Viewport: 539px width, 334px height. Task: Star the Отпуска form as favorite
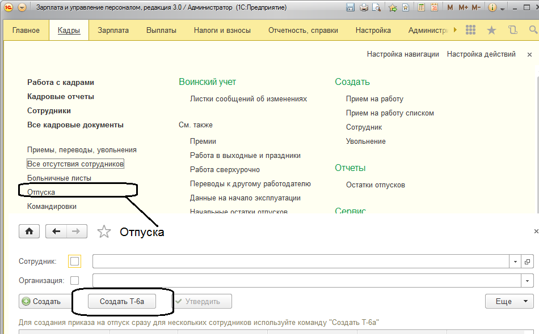click(104, 232)
